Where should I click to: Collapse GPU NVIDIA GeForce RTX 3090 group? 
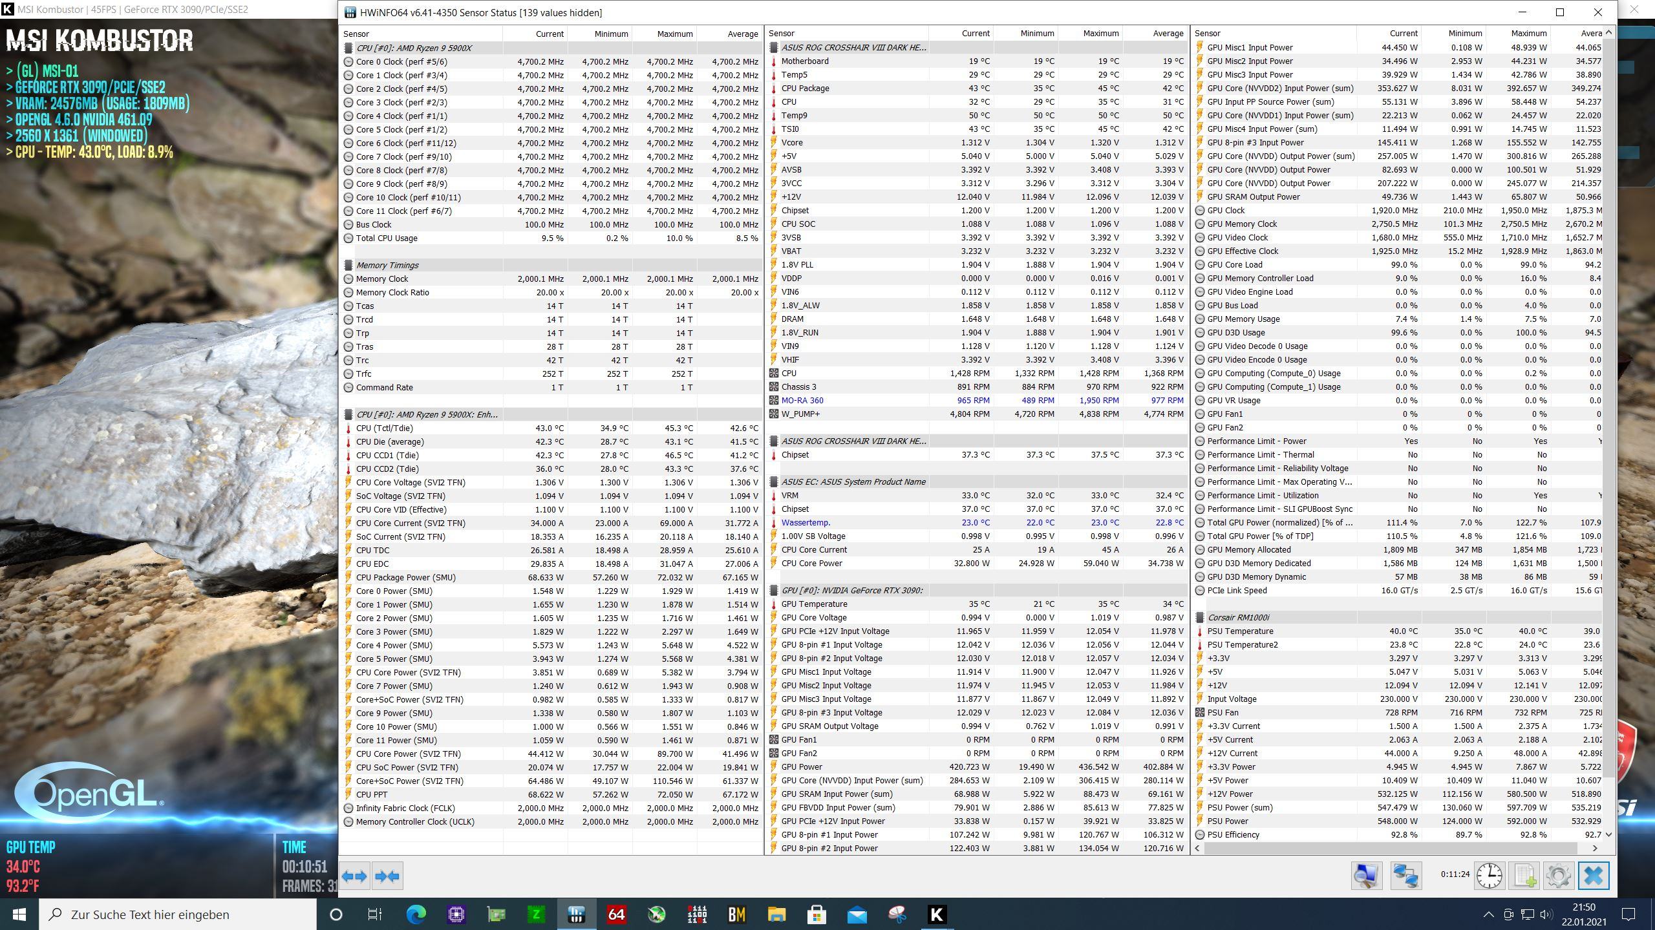point(851,590)
